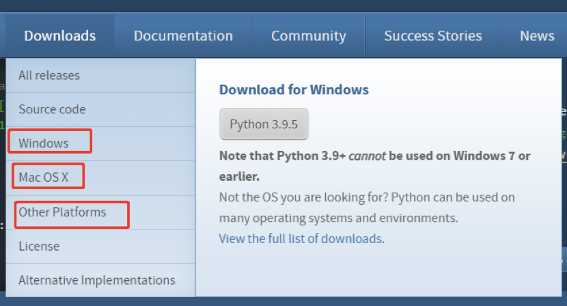567x306 pixels.
Task: Select Other Platforms in Downloads submenu
Action: (x=100, y=212)
